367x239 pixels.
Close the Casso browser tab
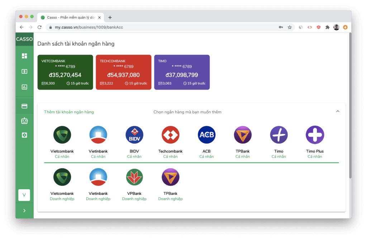click(100, 17)
